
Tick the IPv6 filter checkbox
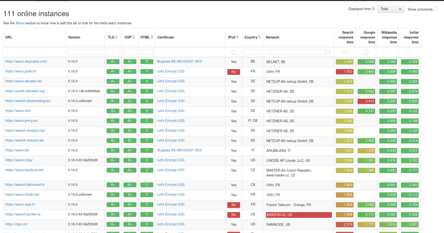click(x=233, y=52)
